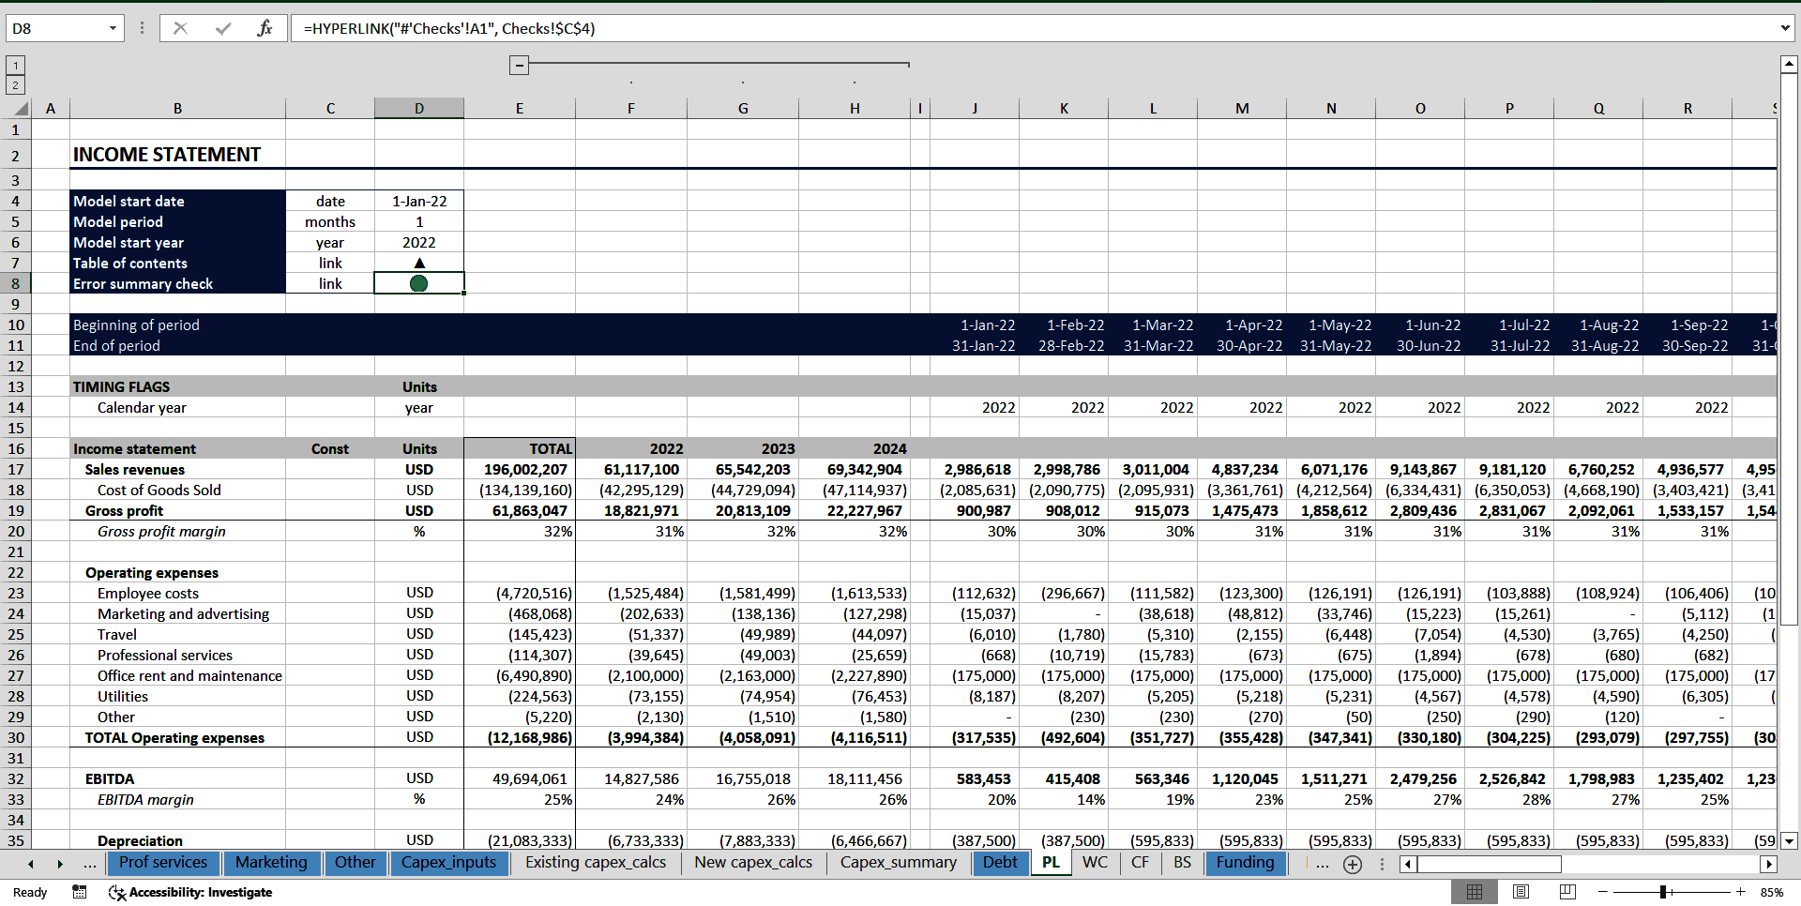Switch to the BS sheet tab
Viewport: 1801px width, 906px height.
[x=1182, y=862]
